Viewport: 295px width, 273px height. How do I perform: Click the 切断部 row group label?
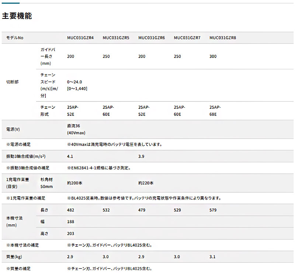point(13,82)
